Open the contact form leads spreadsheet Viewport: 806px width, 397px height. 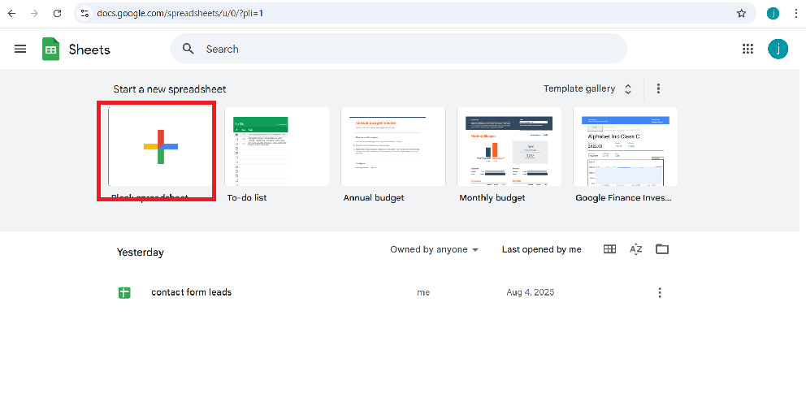pyautogui.click(x=191, y=292)
